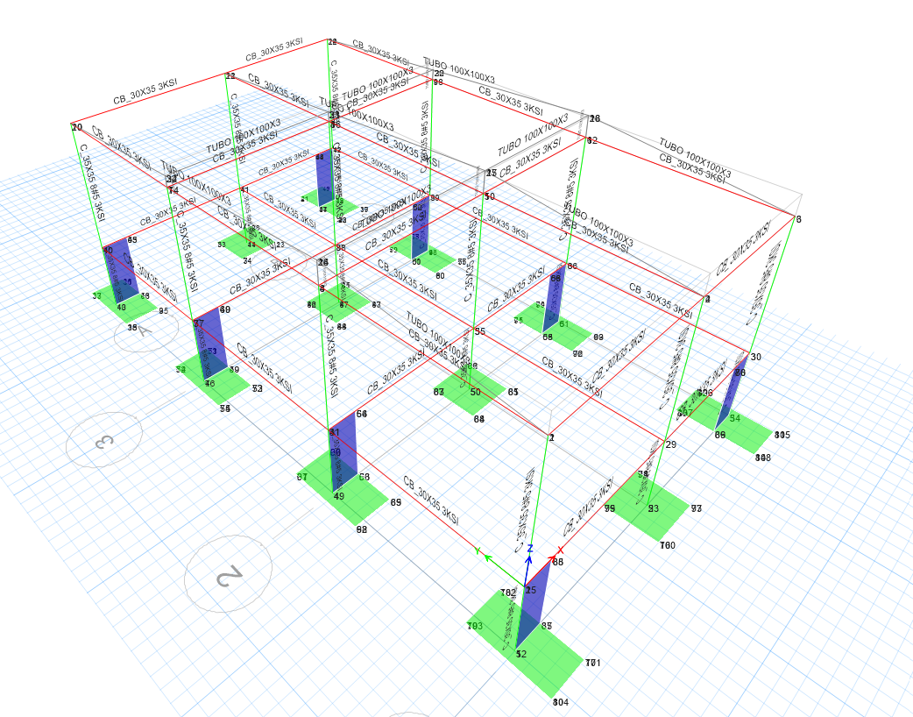Select joint 8 at roof corner
The height and width of the screenshot is (717, 913).
[x=798, y=220]
